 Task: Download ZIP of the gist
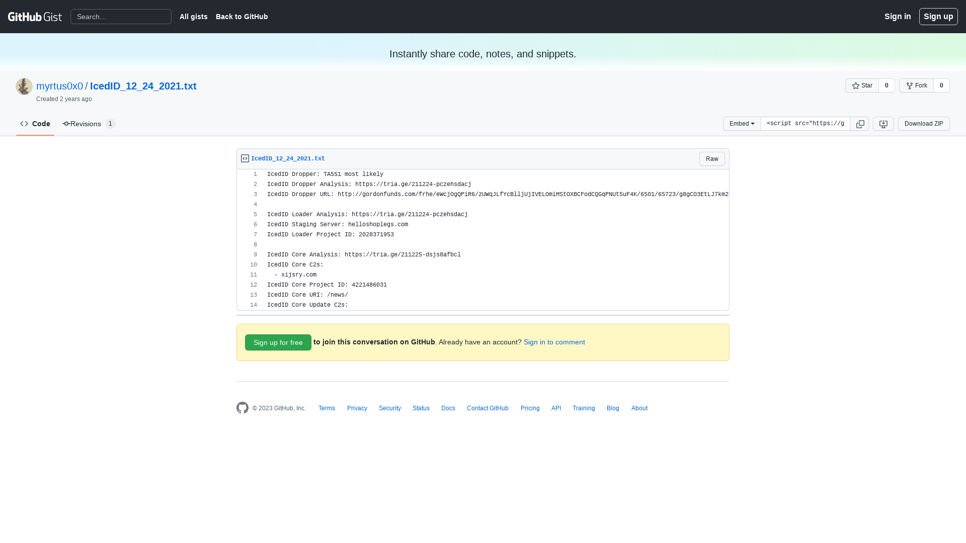click(924, 124)
